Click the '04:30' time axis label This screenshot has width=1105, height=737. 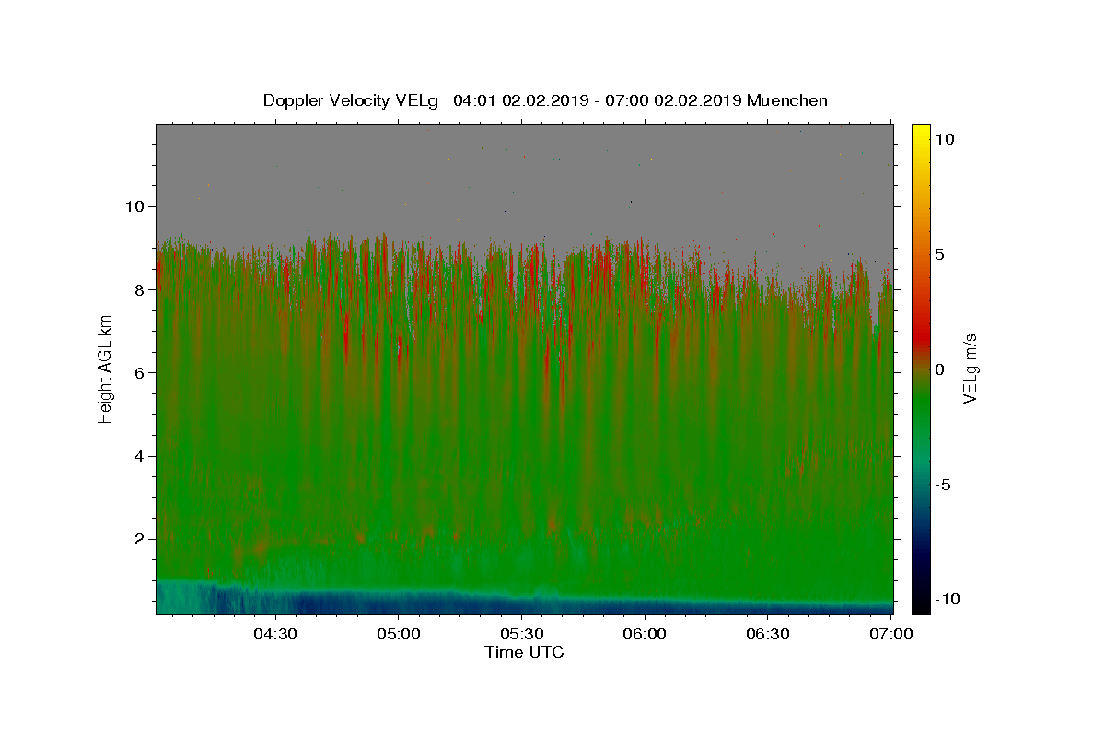pyautogui.click(x=274, y=634)
